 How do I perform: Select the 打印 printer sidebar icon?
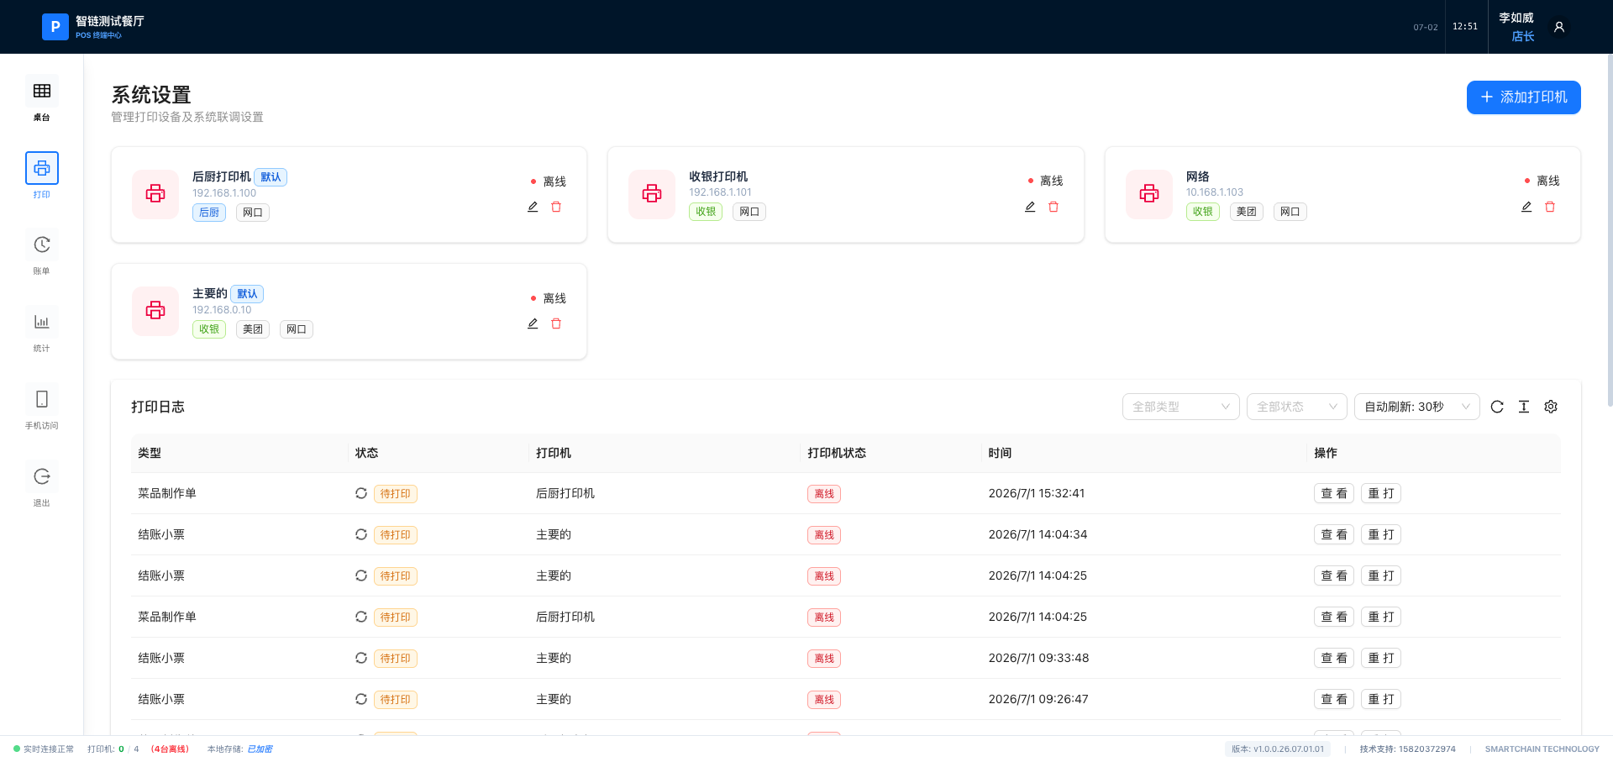coord(42,168)
